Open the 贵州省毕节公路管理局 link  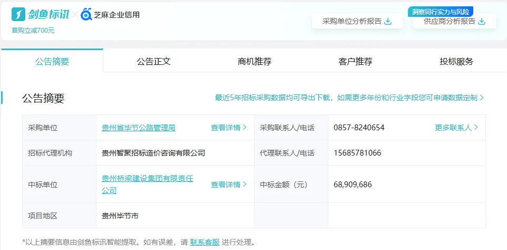point(139,128)
